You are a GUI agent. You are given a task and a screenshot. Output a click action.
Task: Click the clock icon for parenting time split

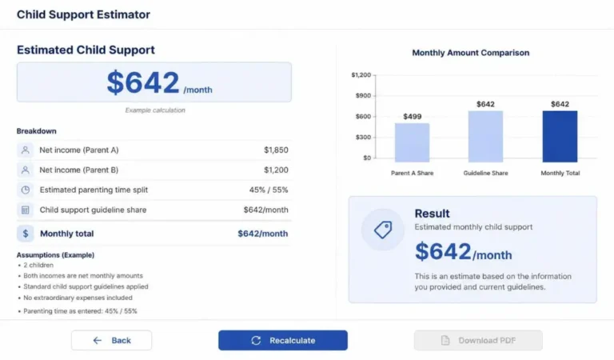26,190
